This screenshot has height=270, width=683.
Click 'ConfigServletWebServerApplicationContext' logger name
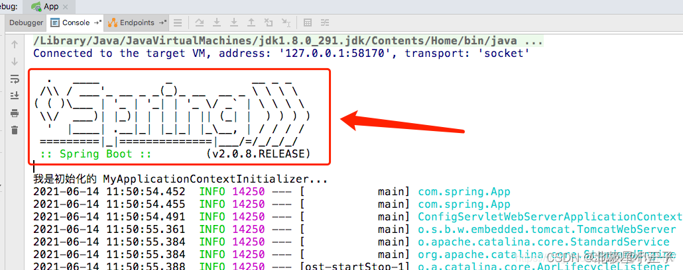click(x=550, y=217)
